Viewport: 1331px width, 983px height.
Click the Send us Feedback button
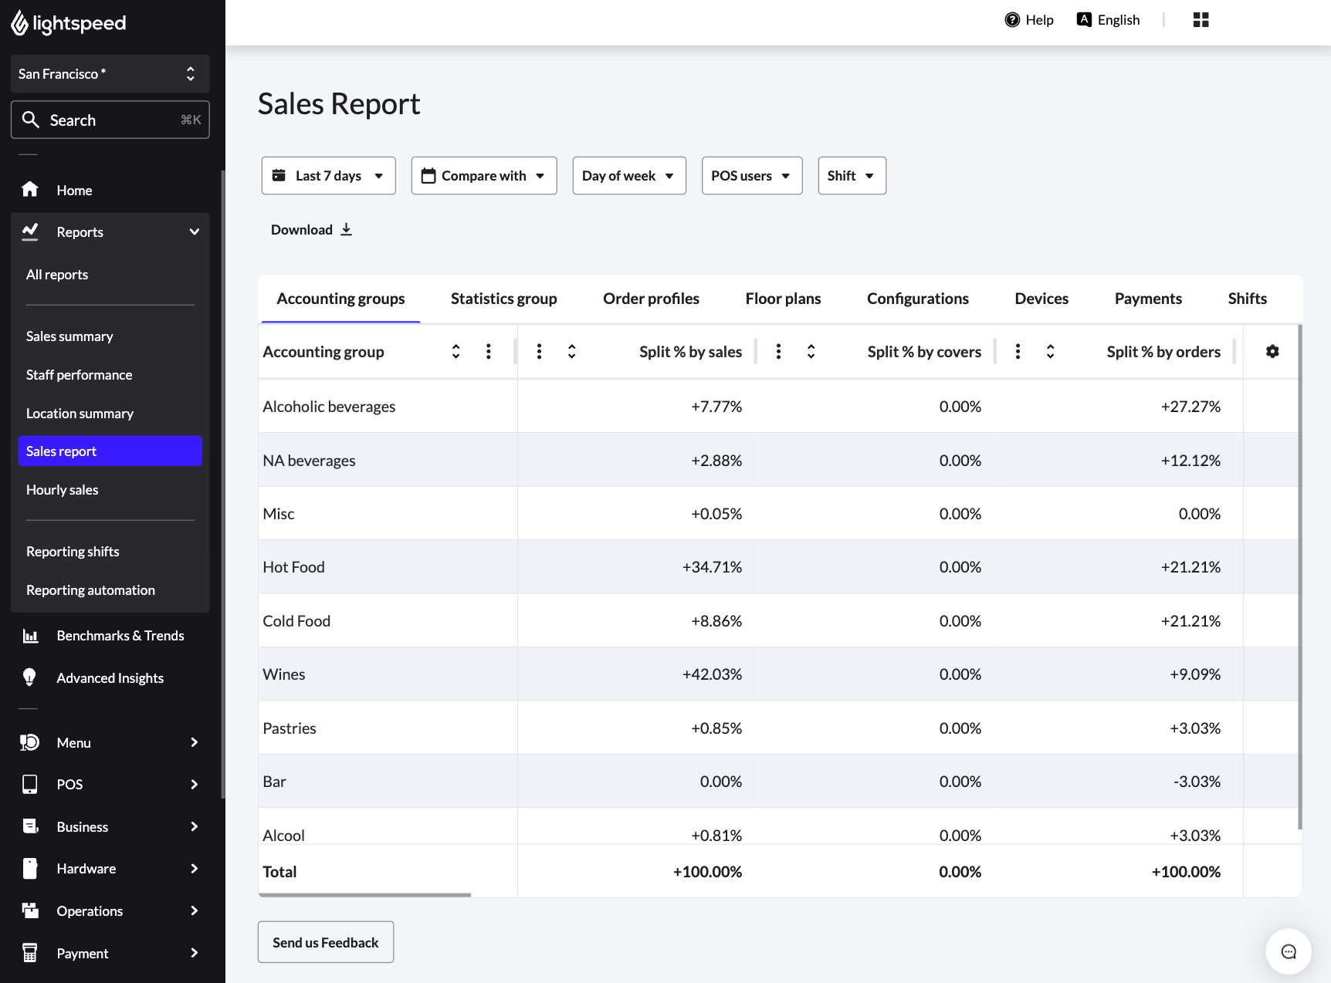(x=325, y=942)
